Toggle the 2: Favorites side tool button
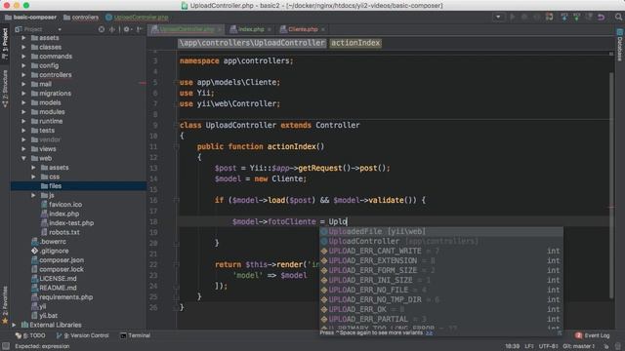 point(5,304)
